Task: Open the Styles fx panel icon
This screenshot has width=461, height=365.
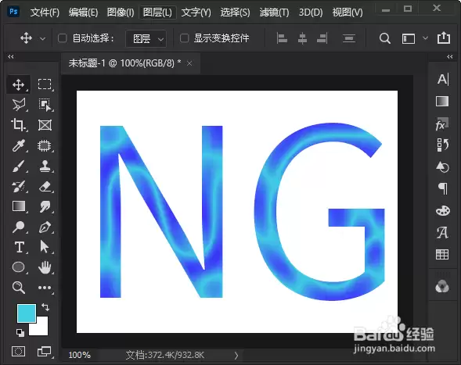Action: 442,124
